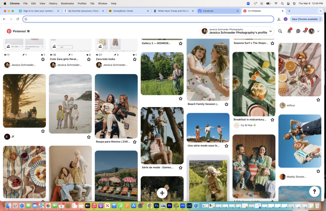Star the Breakfast in midcentury pin
326x211 pixels.
coord(273,120)
